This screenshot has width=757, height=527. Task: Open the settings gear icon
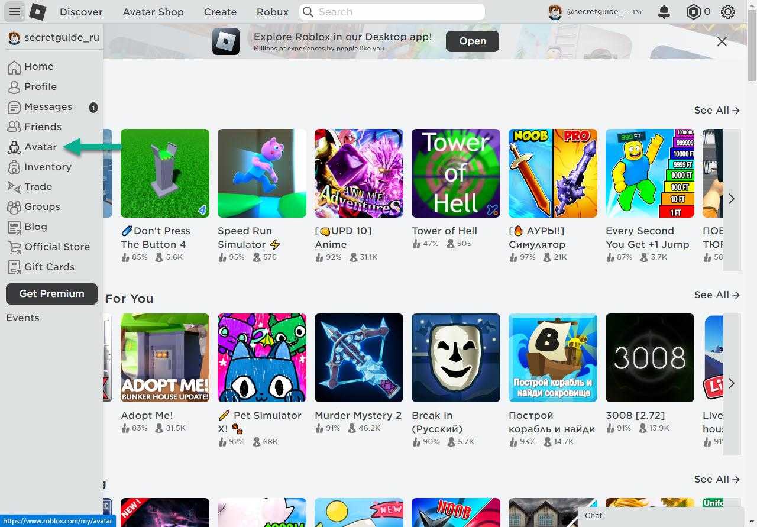728,12
